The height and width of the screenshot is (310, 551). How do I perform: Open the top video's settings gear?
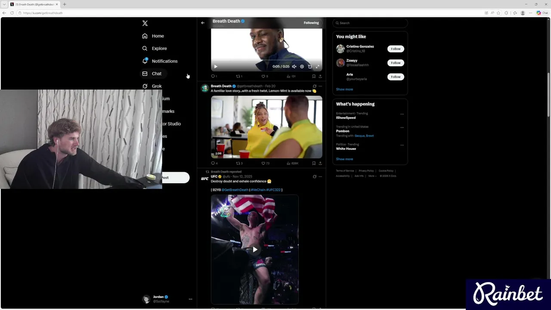tap(302, 67)
